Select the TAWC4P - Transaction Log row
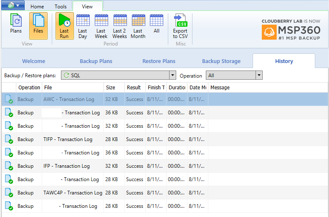329x217 pixels. click(165, 193)
